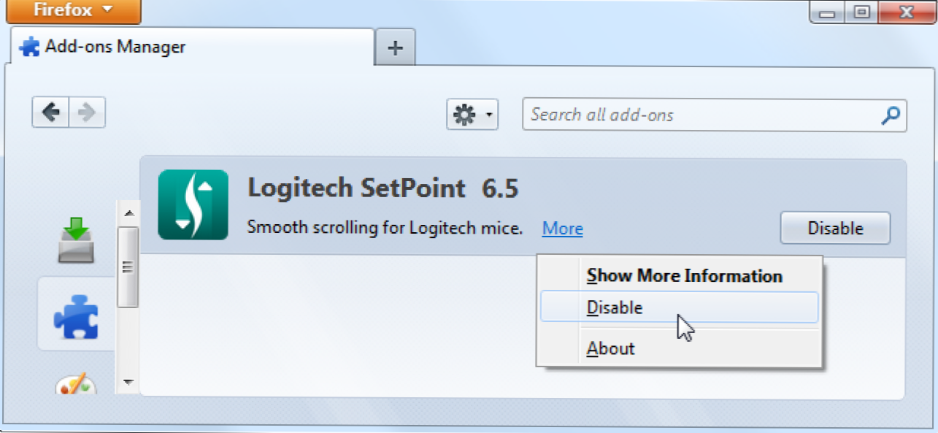Viewport: 938px width, 433px height.
Task: Click the Logitech SetPoint plugin icon
Action: (x=193, y=204)
